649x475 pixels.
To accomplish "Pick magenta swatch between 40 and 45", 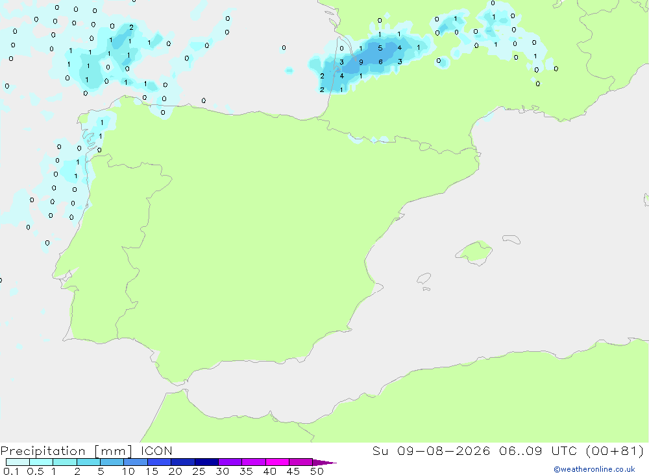I will coord(277,462).
